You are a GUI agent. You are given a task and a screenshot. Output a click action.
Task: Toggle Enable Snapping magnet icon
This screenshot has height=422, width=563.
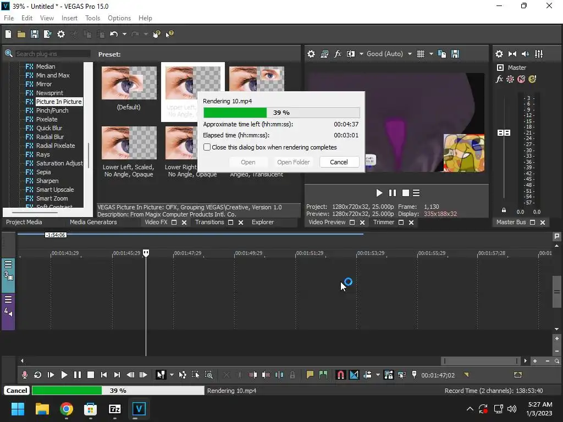coord(340,375)
